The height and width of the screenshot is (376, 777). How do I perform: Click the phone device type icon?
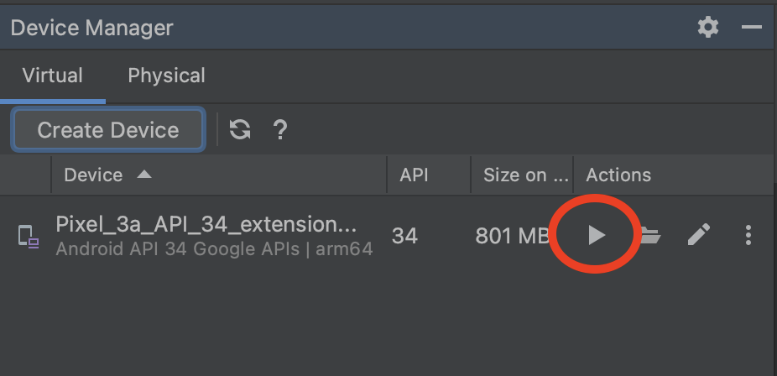(x=29, y=237)
